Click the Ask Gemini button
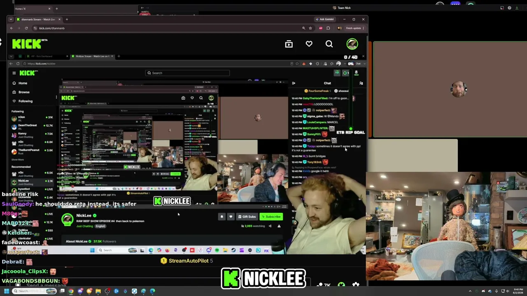Image resolution: width=527 pixels, height=296 pixels. coord(324,19)
